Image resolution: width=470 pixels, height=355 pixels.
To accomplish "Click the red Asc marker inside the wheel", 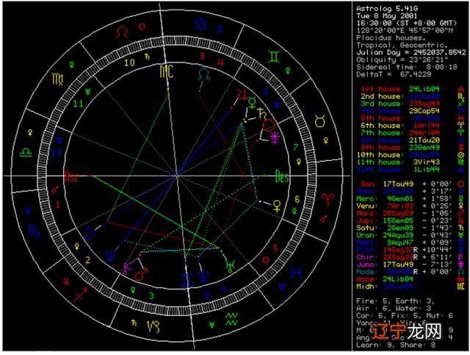I will point(71,176).
